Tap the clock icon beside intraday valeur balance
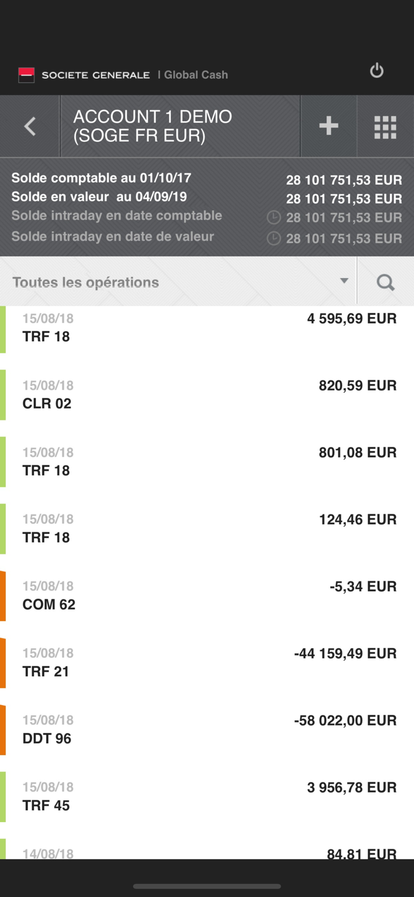Image resolution: width=414 pixels, height=897 pixels. click(x=274, y=239)
